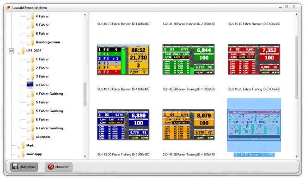Open the 5 Fahrer Gaisberg tree item

tap(49, 111)
